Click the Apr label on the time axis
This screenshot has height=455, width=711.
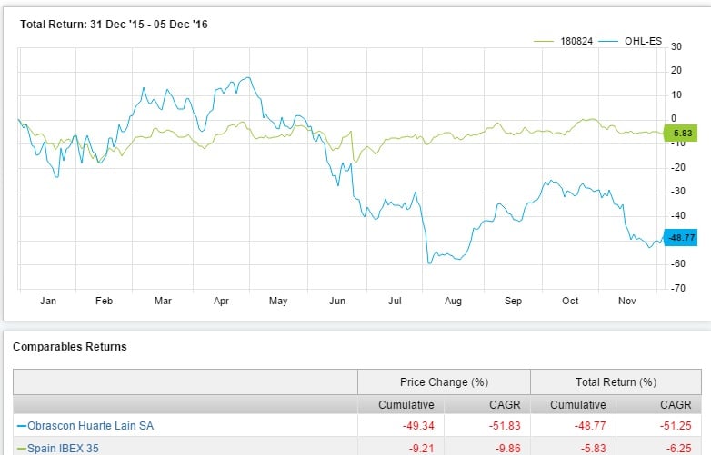[x=222, y=300]
